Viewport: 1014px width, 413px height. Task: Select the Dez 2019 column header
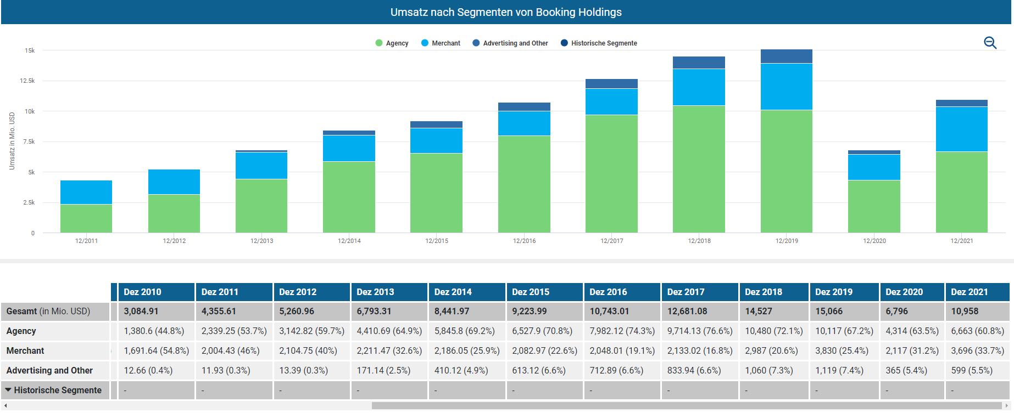coord(833,292)
